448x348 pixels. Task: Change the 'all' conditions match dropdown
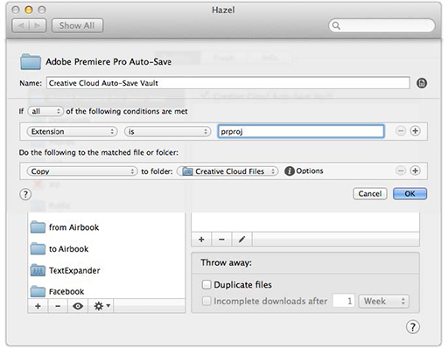point(45,111)
